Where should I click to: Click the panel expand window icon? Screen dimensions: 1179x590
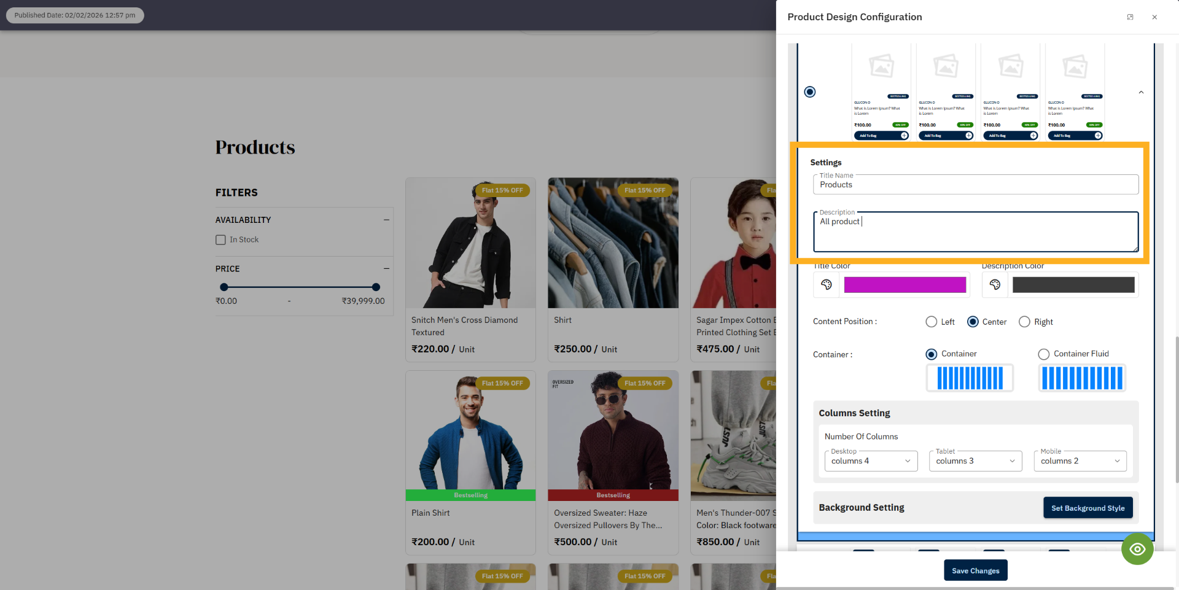(x=1130, y=17)
